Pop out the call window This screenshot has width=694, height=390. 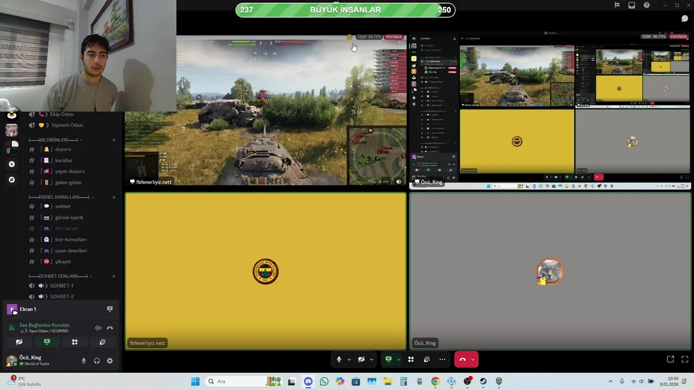[x=670, y=359]
